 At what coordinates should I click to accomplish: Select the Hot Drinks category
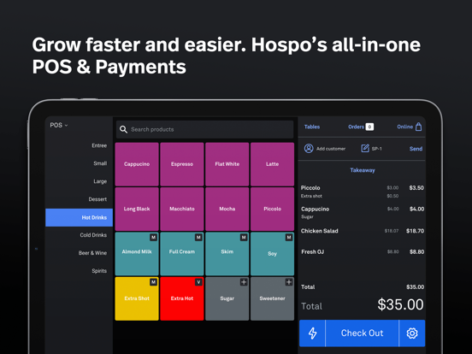pos(80,217)
